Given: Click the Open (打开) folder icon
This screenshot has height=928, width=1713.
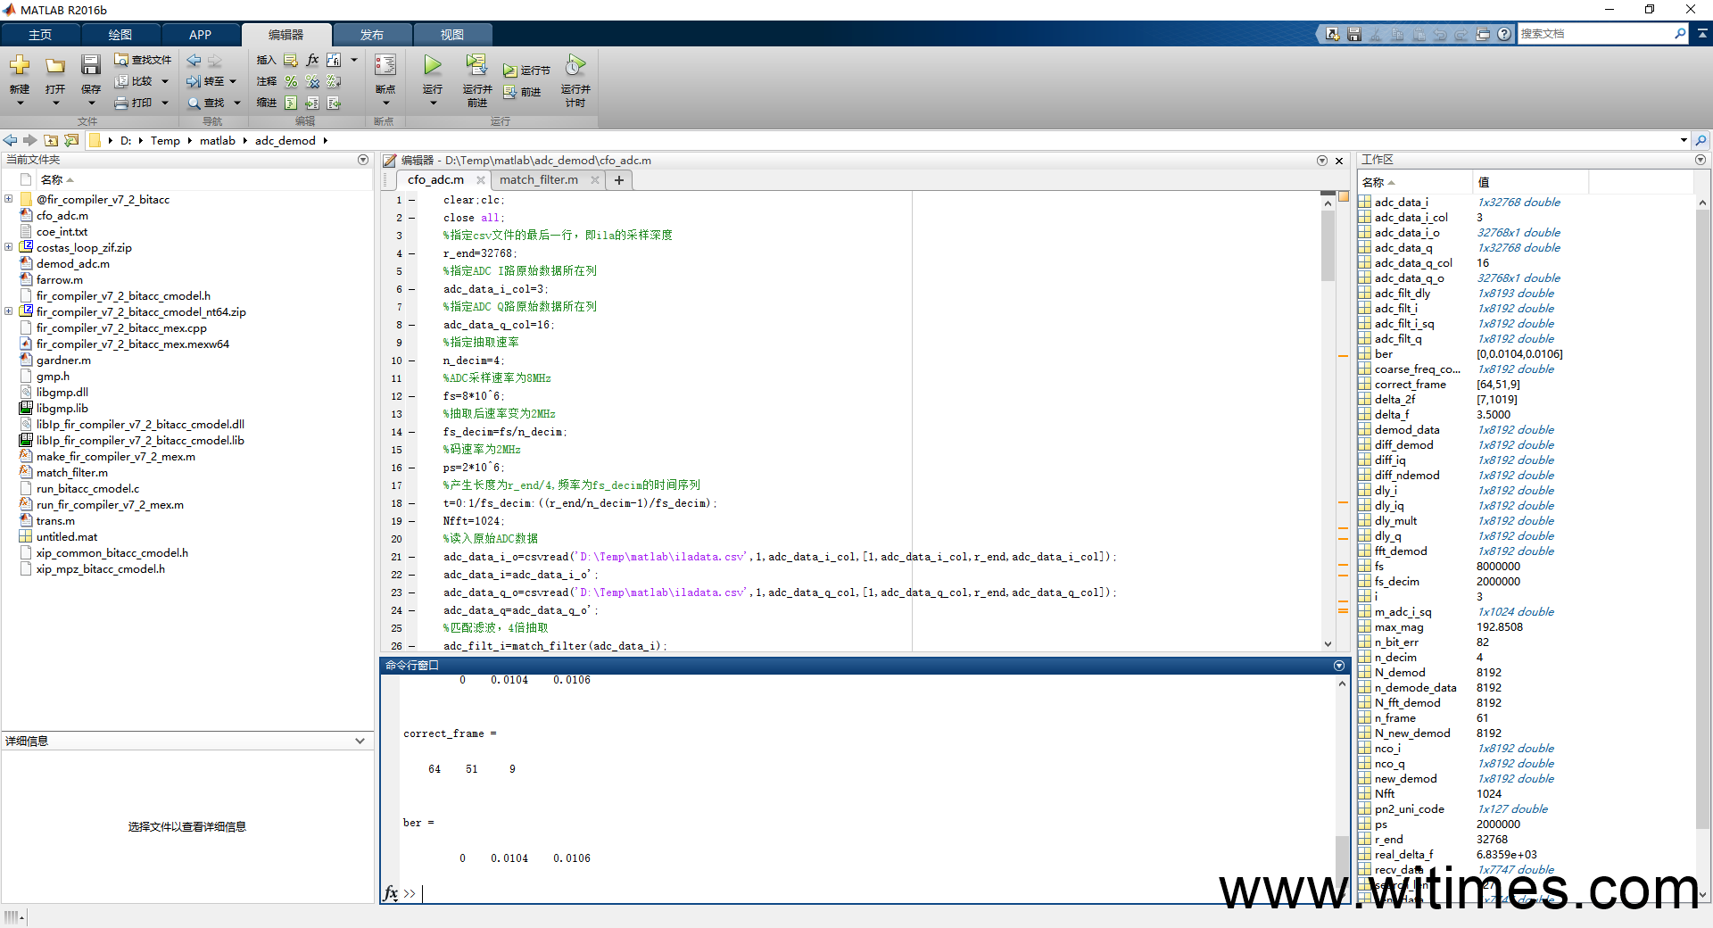Looking at the screenshot, I should 55,65.
